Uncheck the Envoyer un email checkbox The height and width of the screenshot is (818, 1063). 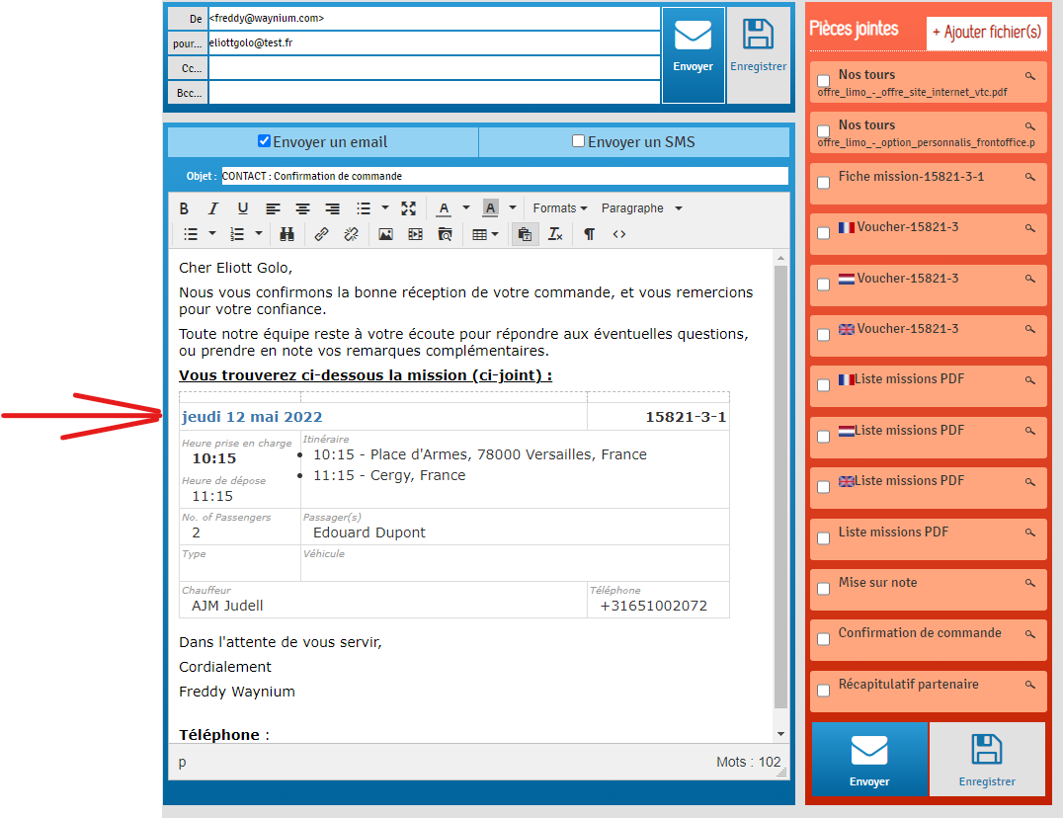point(264,141)
